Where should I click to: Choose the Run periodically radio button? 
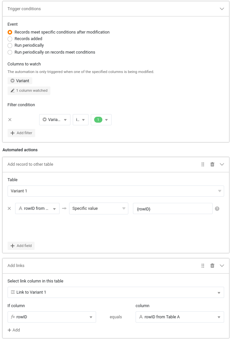click(x=10, y=45)
